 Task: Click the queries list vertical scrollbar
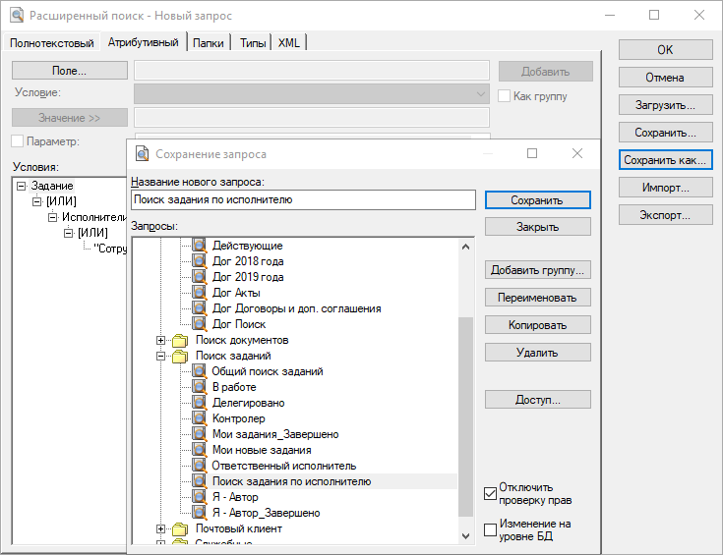(466, 393)
